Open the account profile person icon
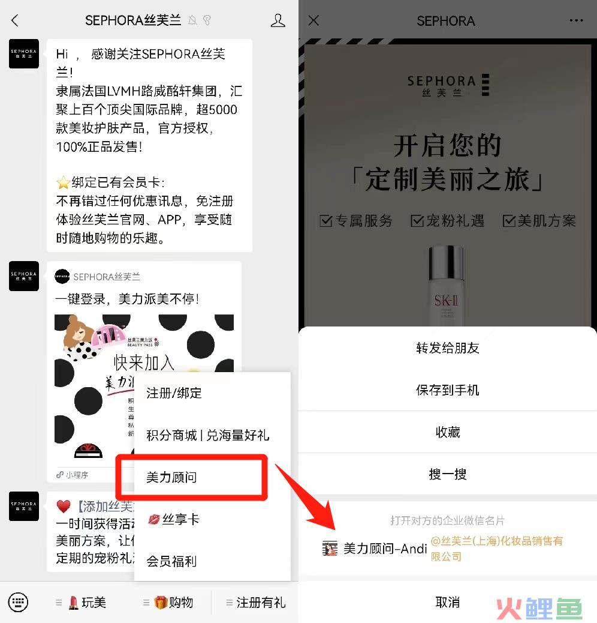 pos(278,20)
